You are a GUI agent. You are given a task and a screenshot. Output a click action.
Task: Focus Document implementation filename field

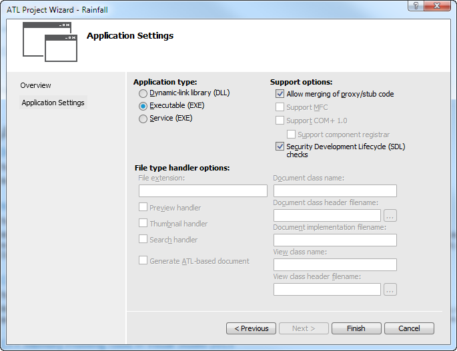tap(335, 240)
